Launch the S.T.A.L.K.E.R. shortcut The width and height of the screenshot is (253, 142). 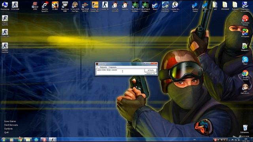(x=75, y=6)
